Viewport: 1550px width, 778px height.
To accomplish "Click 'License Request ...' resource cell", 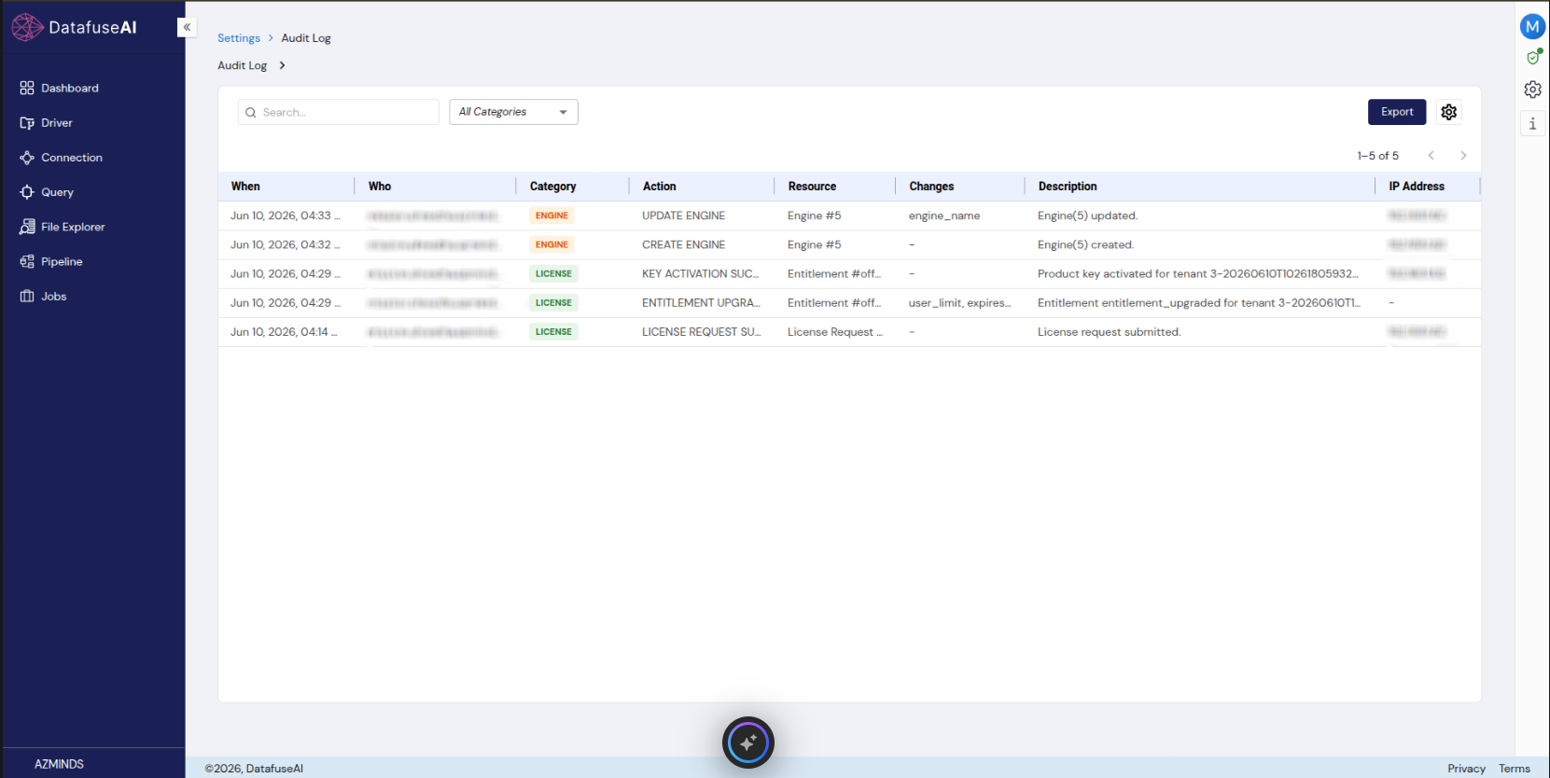I will 834,332.
